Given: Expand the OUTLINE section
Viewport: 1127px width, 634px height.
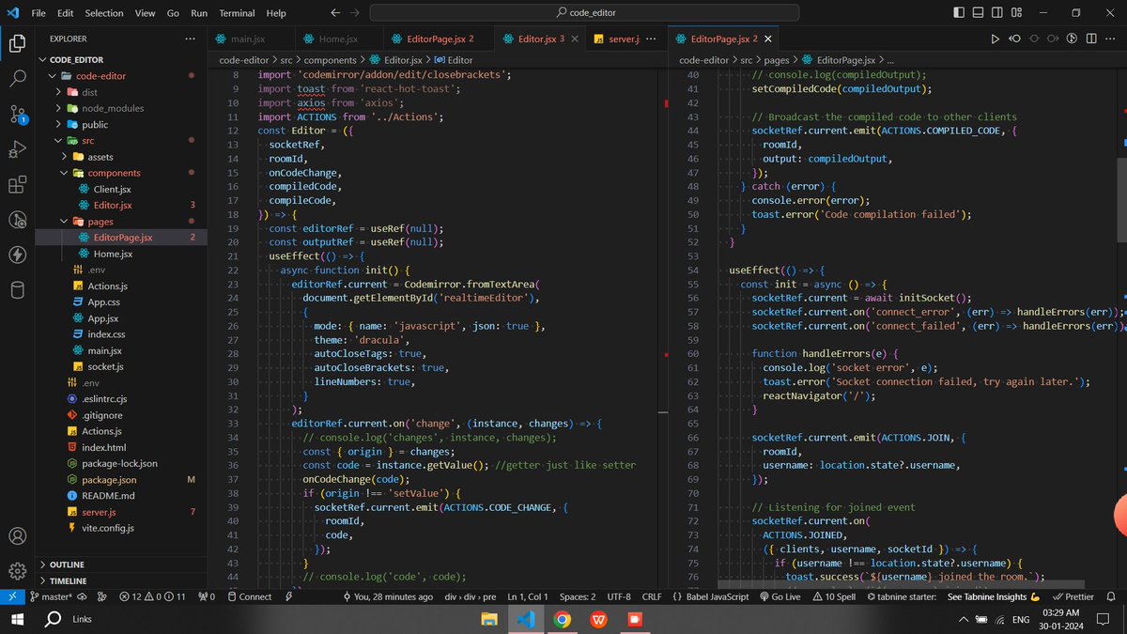Looking at the screenshot, I should coord(67,564).
